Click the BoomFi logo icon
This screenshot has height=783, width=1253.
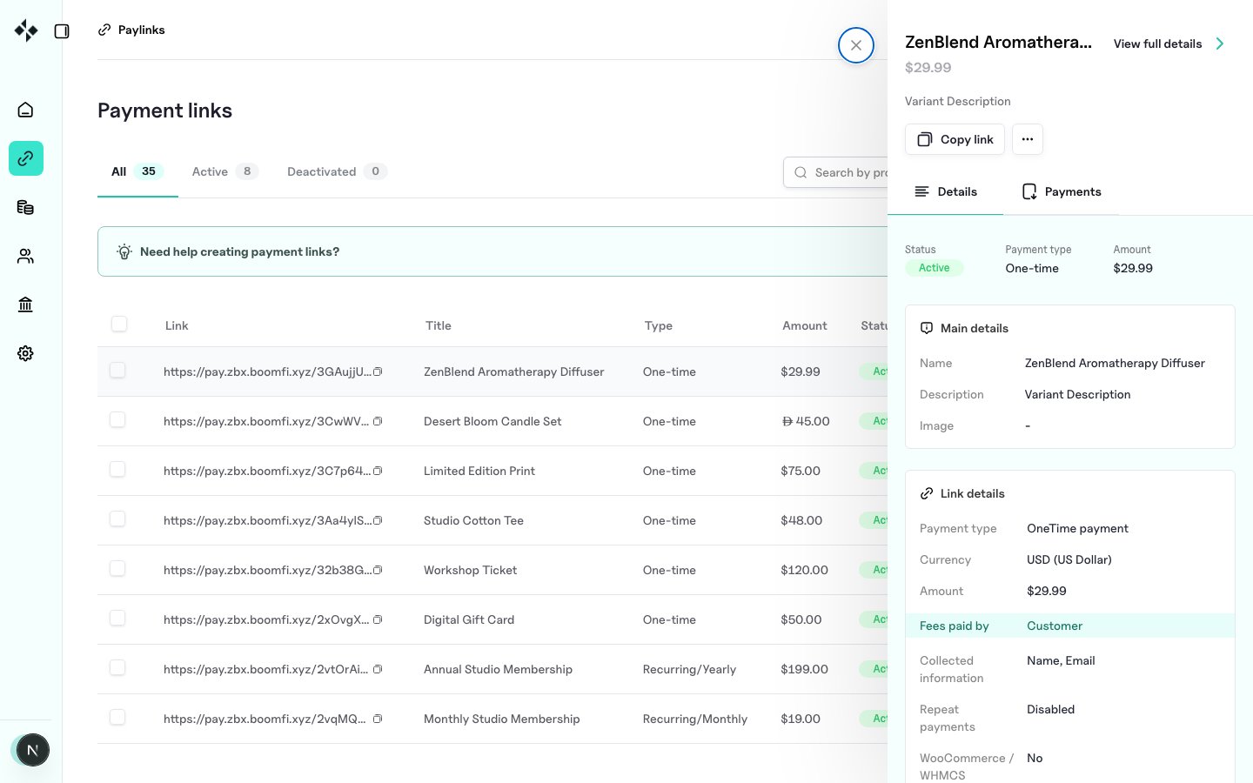[26, 30]
